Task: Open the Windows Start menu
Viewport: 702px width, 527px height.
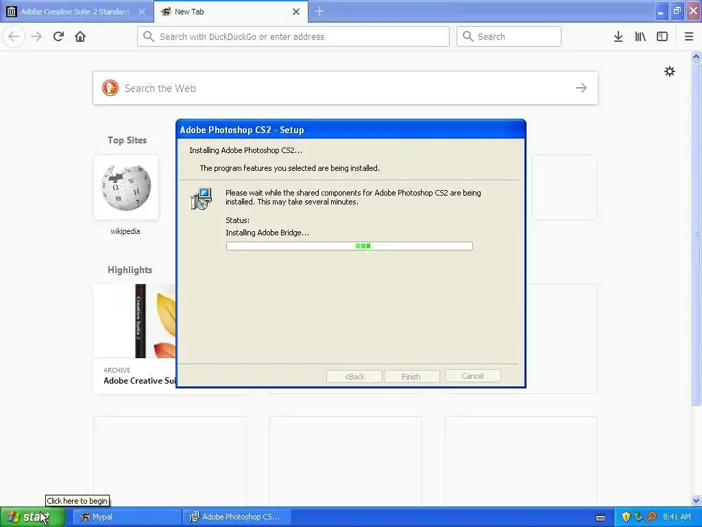Action: pos(32,517)
